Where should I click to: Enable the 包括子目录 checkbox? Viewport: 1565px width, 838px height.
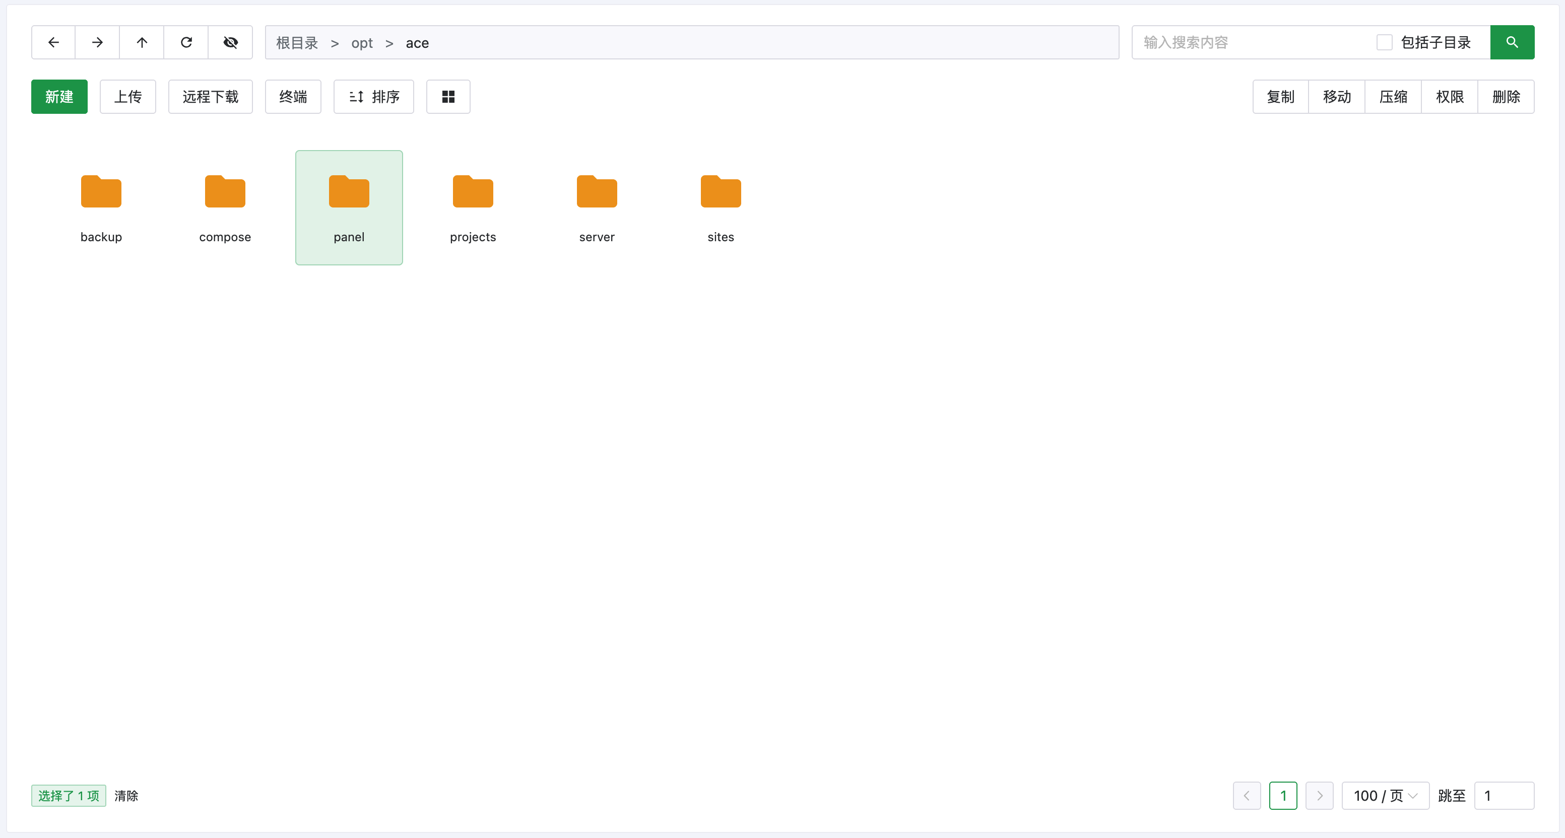(x=1385, y=41)
